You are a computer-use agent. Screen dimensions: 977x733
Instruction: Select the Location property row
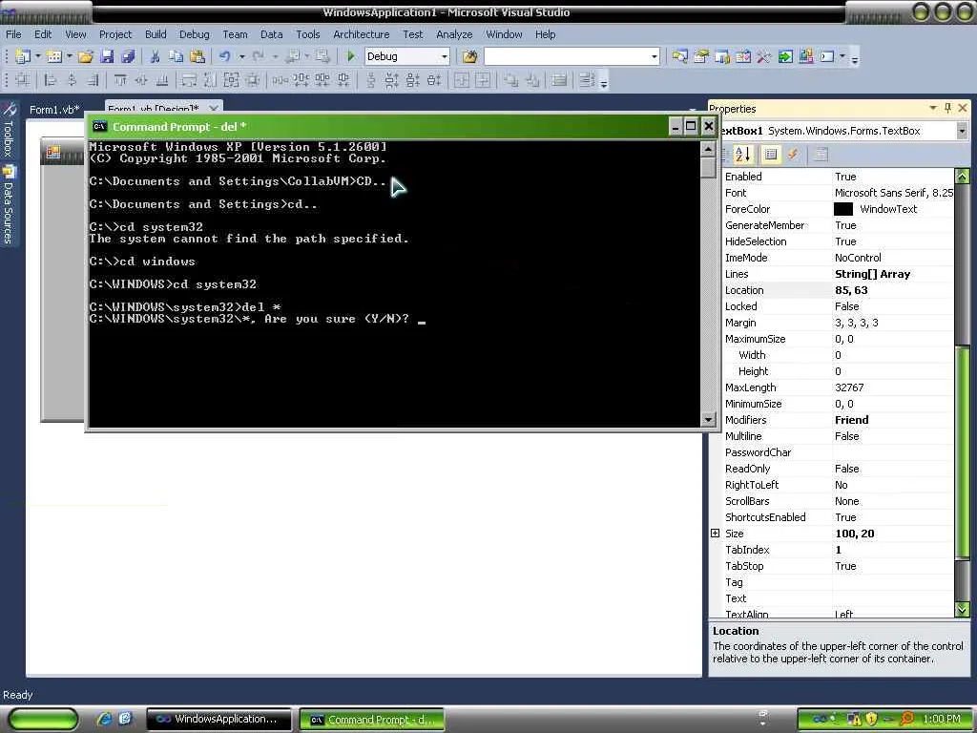pyautogui.click(x=839, y=290)
